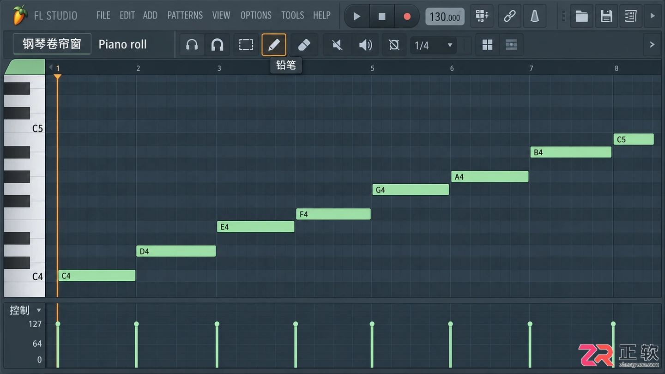This screenshot has width=665, height=374.
Task: Start playback with the Play button
Action: click(357, 17)
